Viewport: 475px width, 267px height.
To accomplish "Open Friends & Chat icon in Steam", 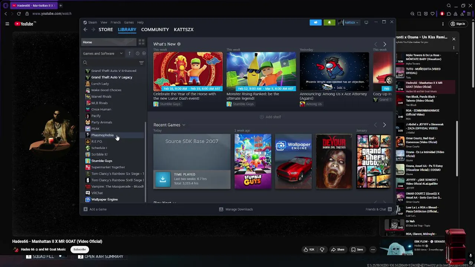I will pyautogui.click(x=390, y=209).
